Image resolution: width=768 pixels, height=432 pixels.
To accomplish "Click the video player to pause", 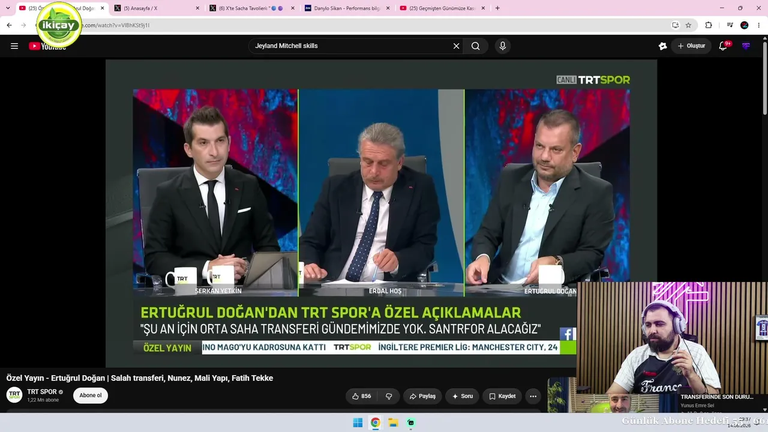I will tap(381, 213).
